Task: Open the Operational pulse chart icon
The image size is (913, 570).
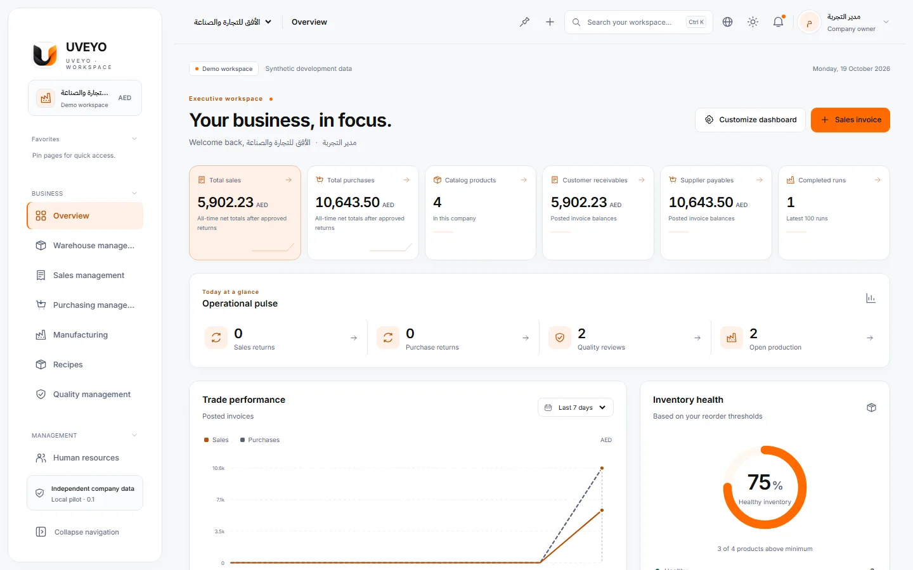Action: 871,298
